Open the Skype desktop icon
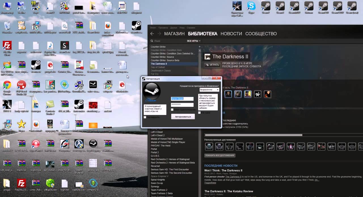The width and height of the screenshot is (363, 197). point(251,7)
